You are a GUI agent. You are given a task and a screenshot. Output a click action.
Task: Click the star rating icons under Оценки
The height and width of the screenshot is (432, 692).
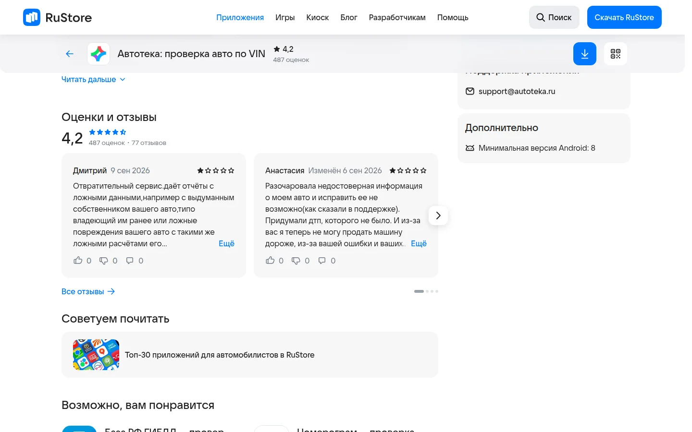(x=108, y=132)
